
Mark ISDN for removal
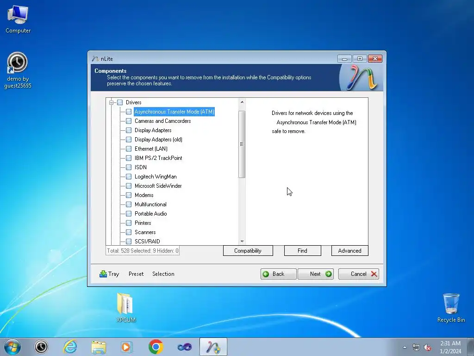click(x=129, y=167)
